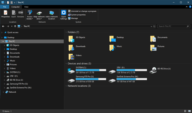The image size is (192, 113).
Task: Click the Manage button in ribbon
Action: (x=73, y=18)
